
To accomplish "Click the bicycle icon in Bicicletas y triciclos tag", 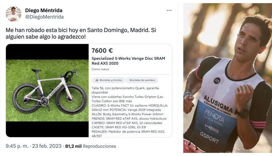I will pyautogui.click(x=97, y=80).
